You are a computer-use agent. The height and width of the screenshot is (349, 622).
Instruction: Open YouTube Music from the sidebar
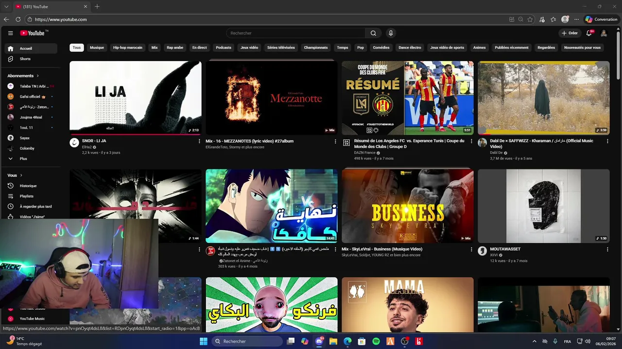31,318
